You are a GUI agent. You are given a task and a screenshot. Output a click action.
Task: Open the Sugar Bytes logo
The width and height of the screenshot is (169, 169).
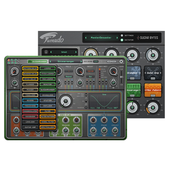tap(147, 38)
